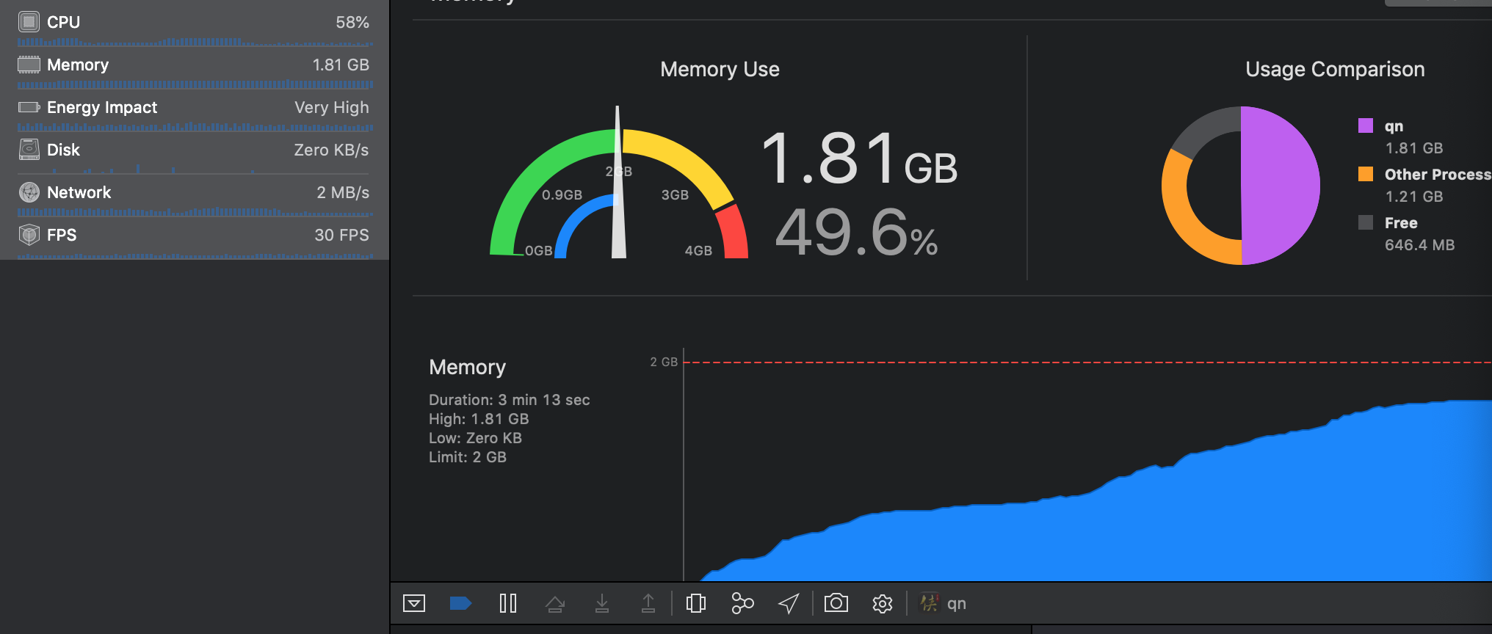Click the "High: 1.81 GB" line

coord(479,419)
